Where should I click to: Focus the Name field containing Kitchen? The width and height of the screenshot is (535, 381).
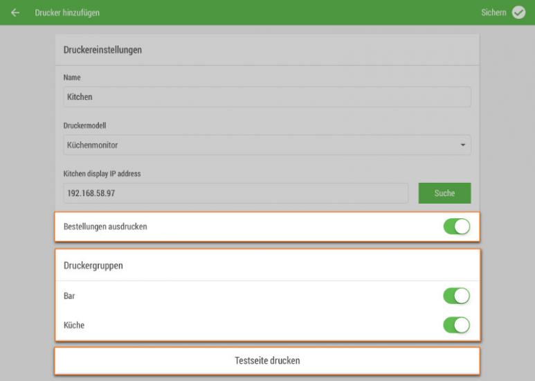[x=267, y=97]
